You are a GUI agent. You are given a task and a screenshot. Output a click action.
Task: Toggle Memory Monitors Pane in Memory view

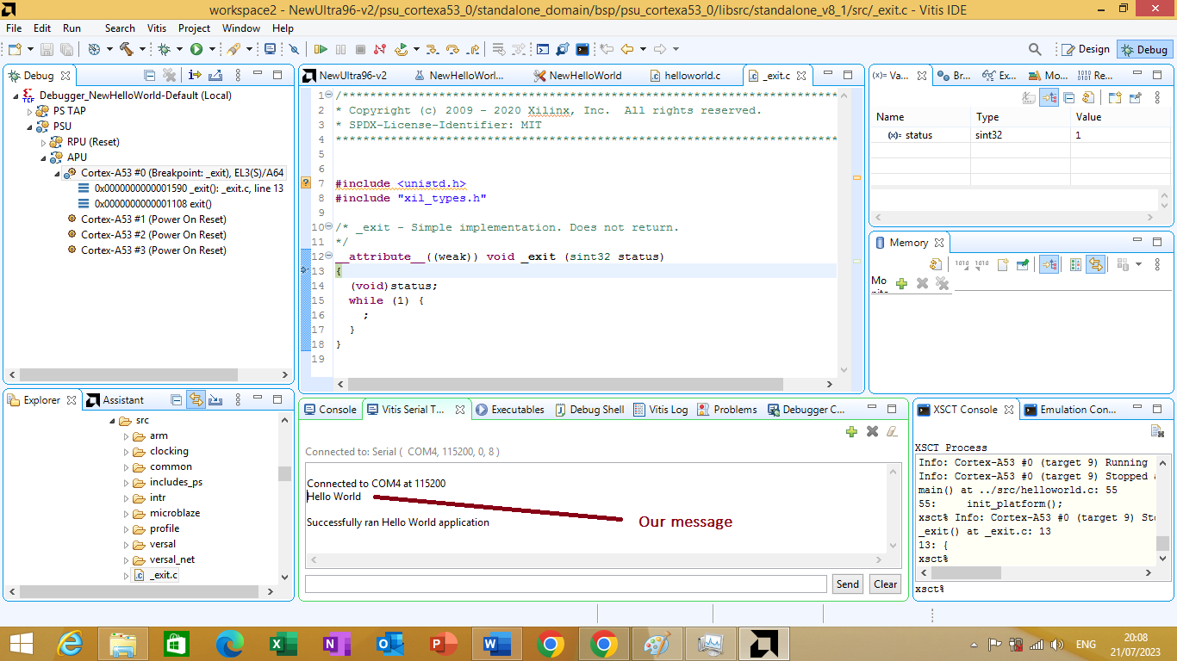coord(1075,265)
